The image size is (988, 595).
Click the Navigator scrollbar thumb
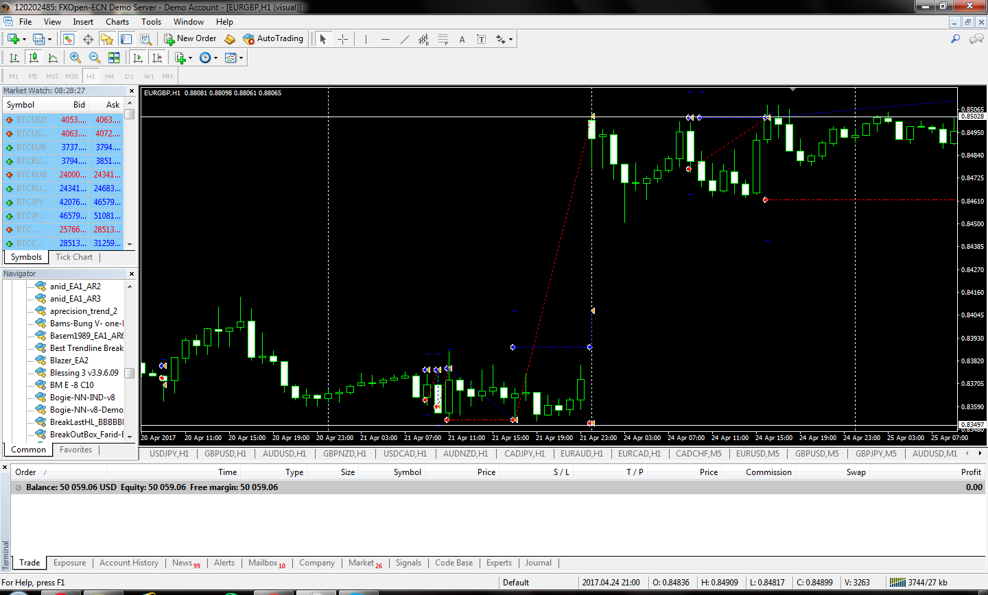pos(130,373)
